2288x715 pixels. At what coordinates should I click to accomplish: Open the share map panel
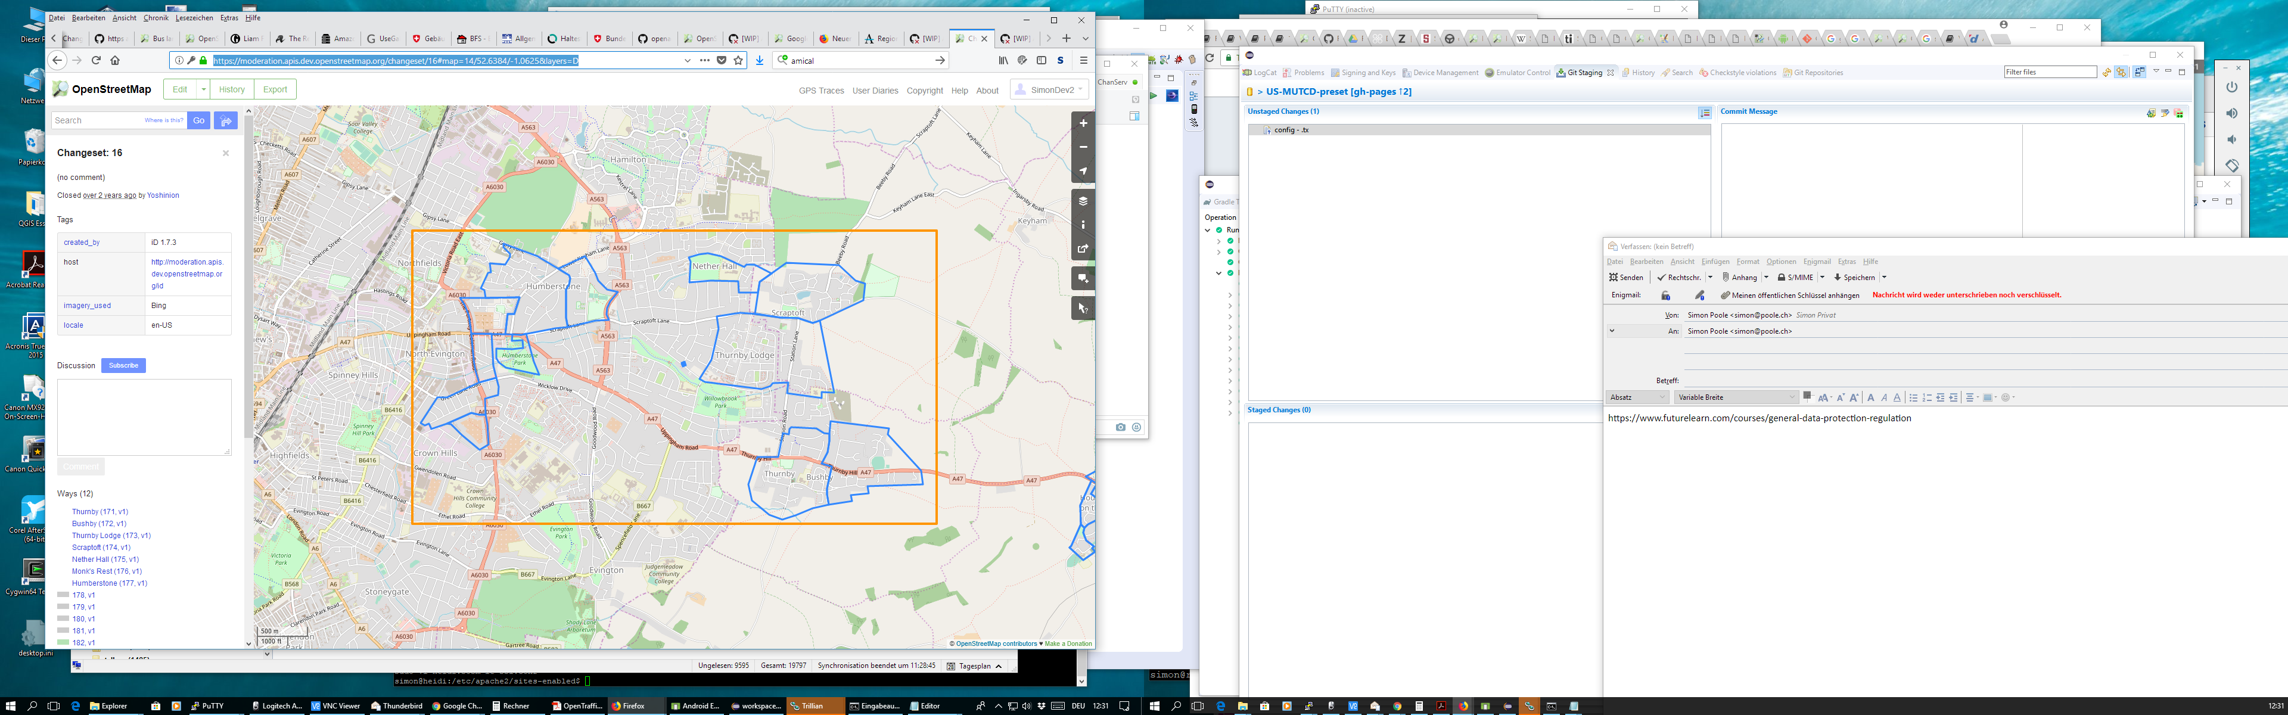tap(1083, 248)
